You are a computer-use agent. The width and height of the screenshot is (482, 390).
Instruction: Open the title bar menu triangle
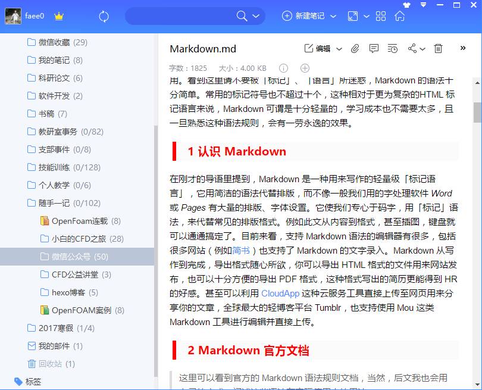pos(423,5)
